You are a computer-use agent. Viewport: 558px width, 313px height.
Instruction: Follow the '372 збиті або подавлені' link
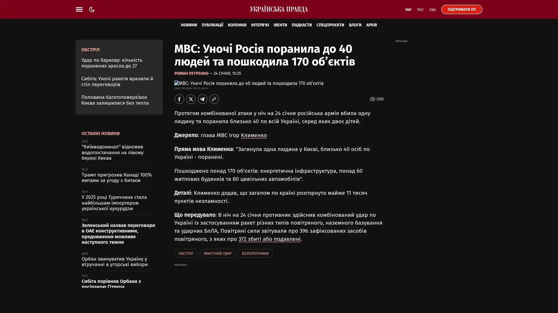tap(269, 239)
